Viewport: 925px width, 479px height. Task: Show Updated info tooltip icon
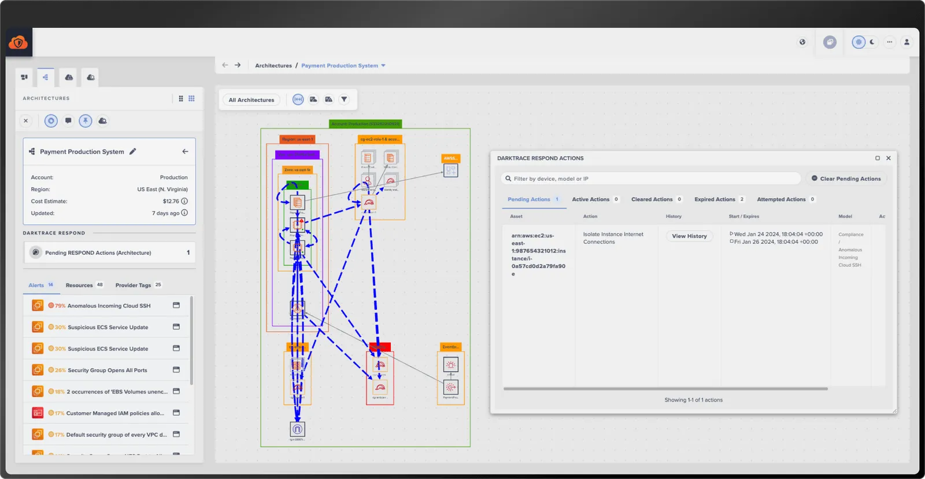click(184, 213)
